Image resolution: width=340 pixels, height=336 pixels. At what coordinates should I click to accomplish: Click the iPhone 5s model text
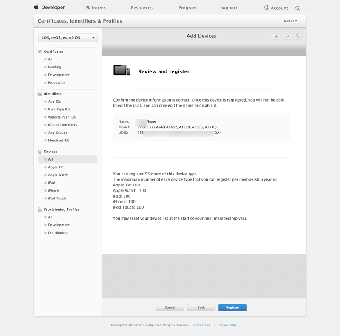tap(177, 127)
